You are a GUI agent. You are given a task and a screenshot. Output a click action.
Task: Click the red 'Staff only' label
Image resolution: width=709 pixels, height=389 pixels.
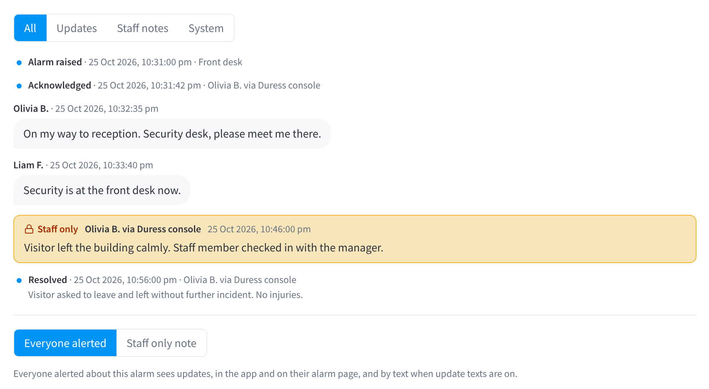tap(58, 229)
